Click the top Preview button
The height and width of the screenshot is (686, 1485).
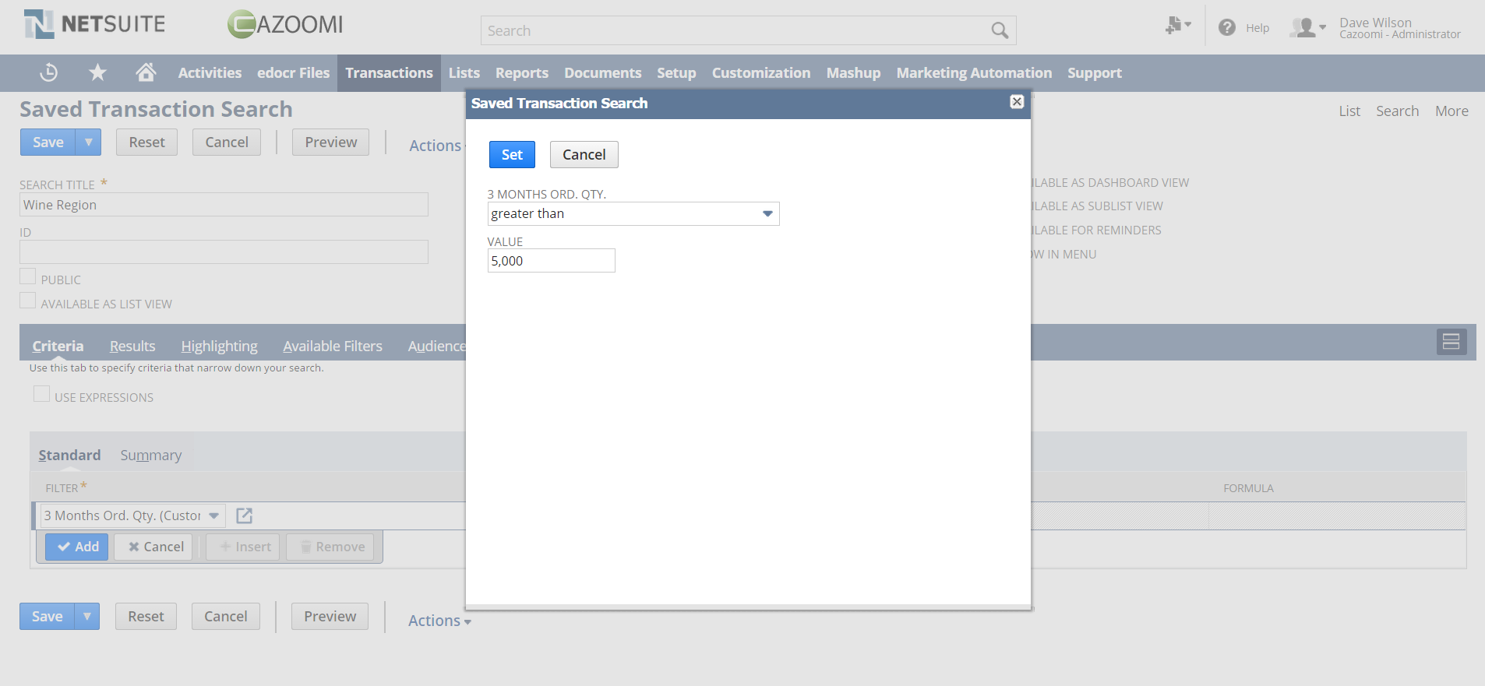coord(330,142)
